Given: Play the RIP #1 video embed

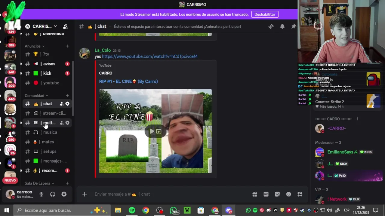Looking at the screenshot, I should point(152,131).
